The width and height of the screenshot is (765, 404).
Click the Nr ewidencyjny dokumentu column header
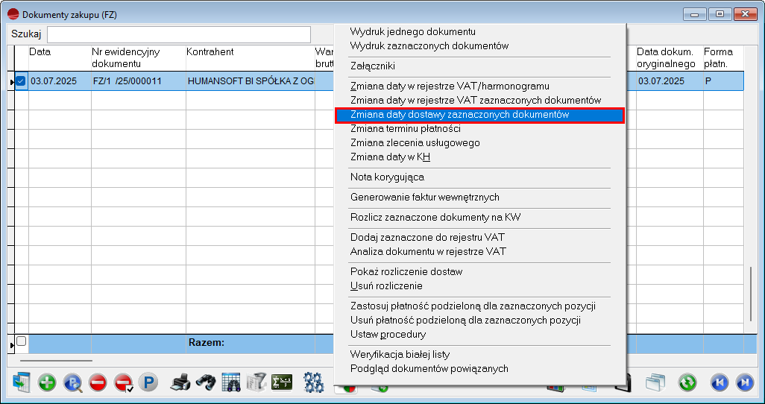click(139, 58)
